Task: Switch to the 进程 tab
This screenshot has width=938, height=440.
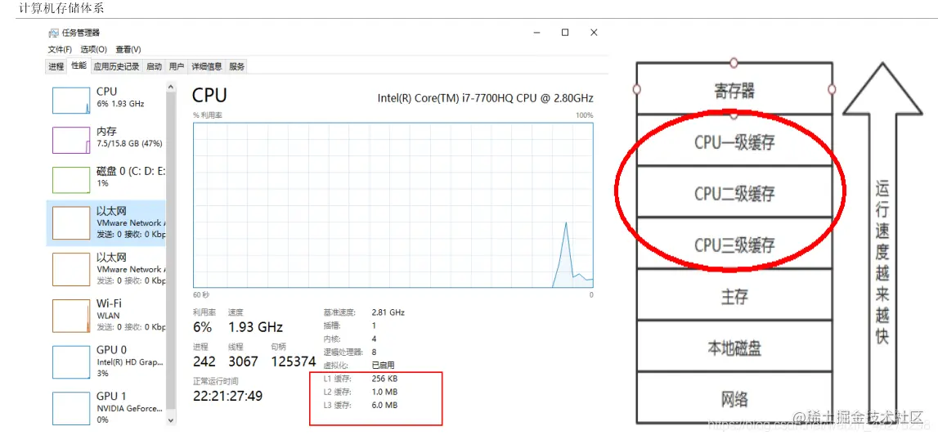Action: pos(56,66)
